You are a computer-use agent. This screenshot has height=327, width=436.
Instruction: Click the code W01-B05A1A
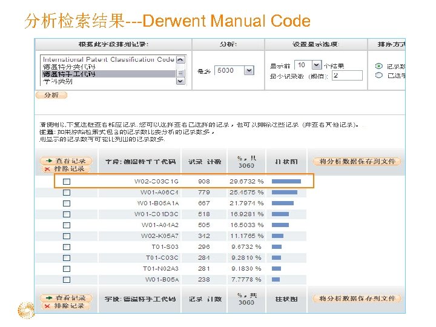click(158, 203)
